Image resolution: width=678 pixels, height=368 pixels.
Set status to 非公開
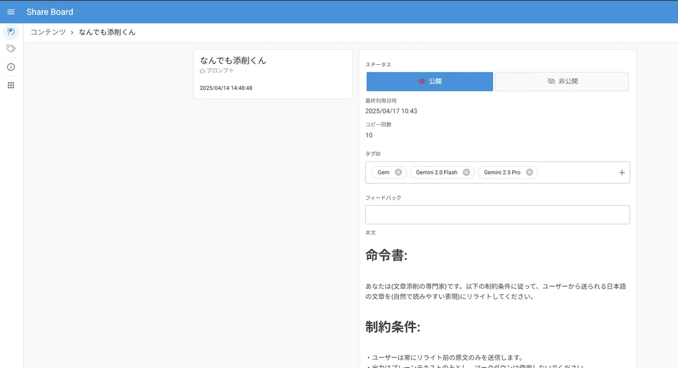[562, 81]
